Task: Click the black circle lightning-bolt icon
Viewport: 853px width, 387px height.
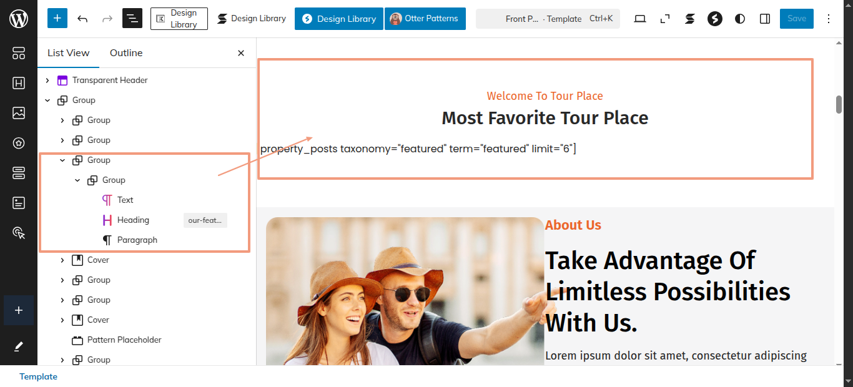Action: click(x=715, y=19)
